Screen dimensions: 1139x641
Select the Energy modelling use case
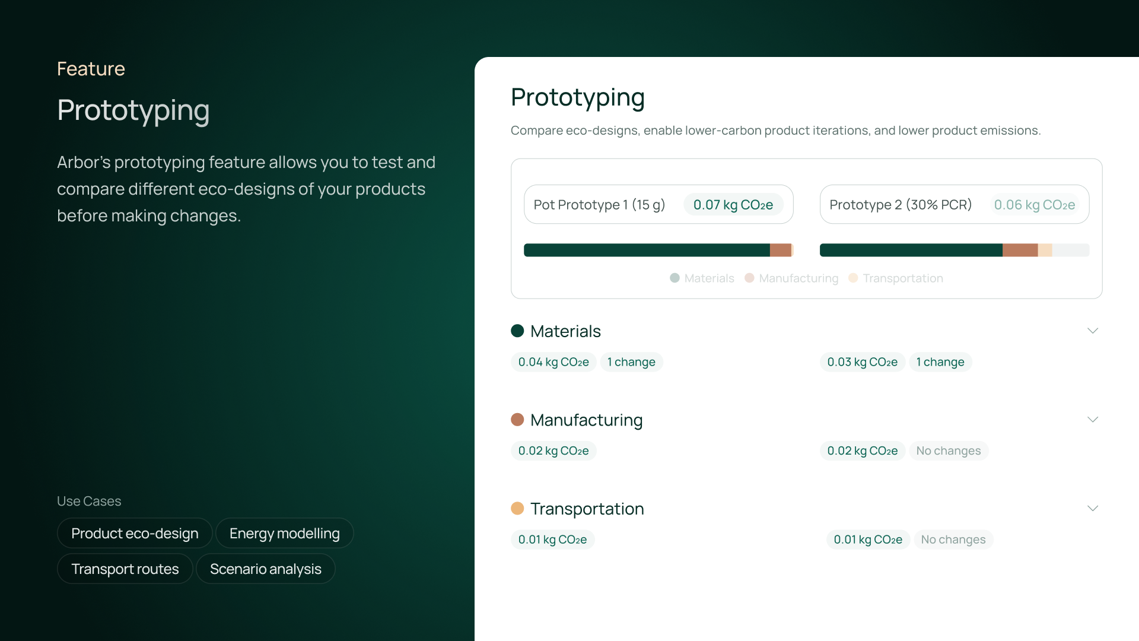(284, 533)
